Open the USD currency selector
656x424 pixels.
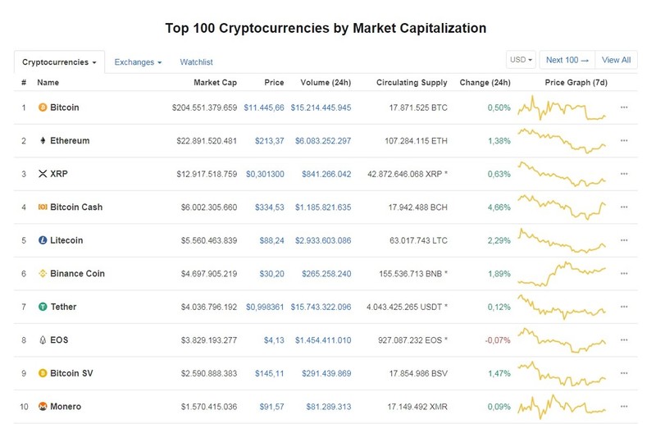521,60
